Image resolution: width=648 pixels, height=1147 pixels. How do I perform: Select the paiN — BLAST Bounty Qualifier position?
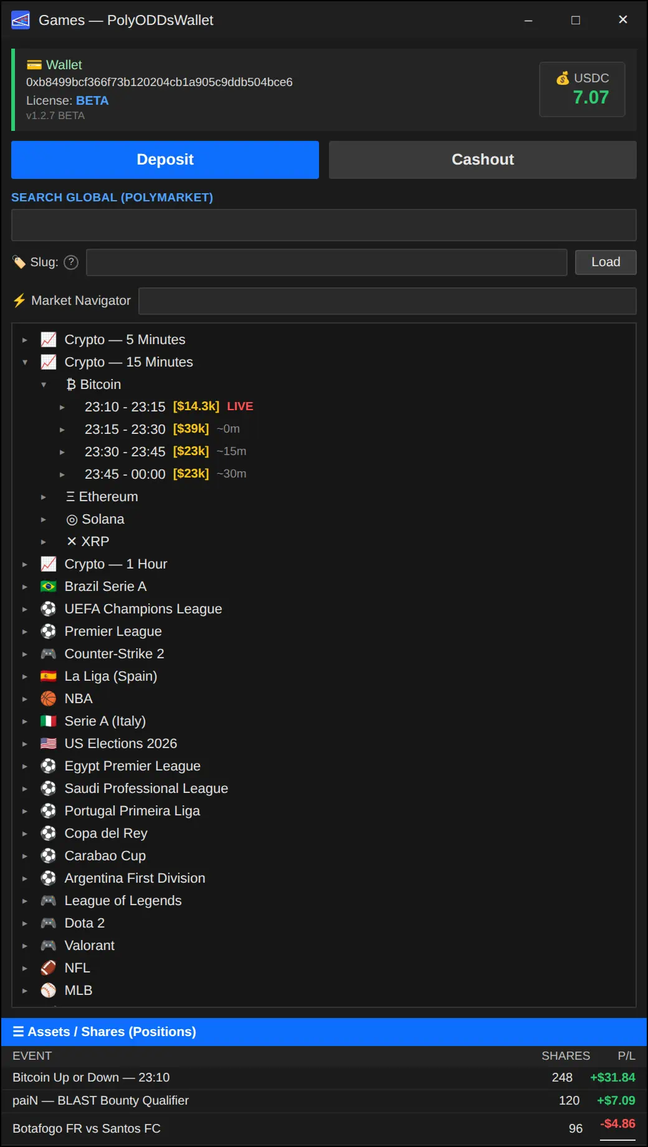pyautogui.click(x=324, y=1101)
